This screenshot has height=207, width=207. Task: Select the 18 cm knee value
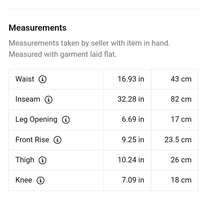[181, 180]
